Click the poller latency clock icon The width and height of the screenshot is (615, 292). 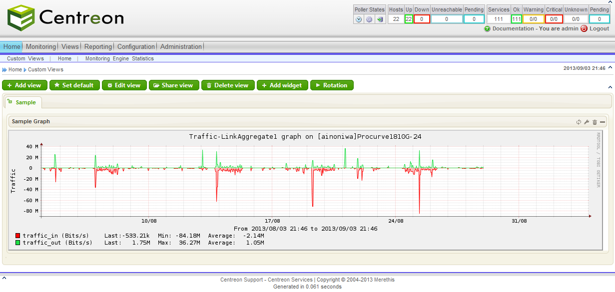[x=359, y=19]
